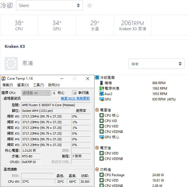The width and height of the screenshot is (189, 187).
Task: Click the CPU 核心 voltage chip icon
Action: 102,115
